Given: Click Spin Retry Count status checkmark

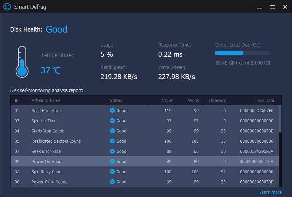Looking at the screenshot, I should tap(112, 172).
